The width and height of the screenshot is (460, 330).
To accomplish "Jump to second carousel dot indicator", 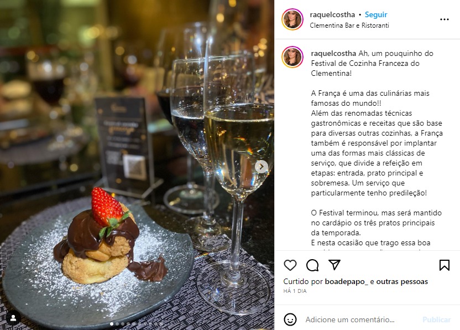I will tap(117, 324).
